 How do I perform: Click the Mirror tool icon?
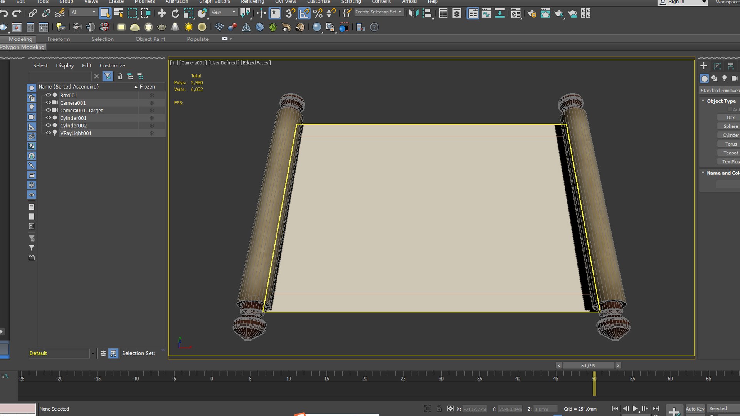(x=413, y=13)
